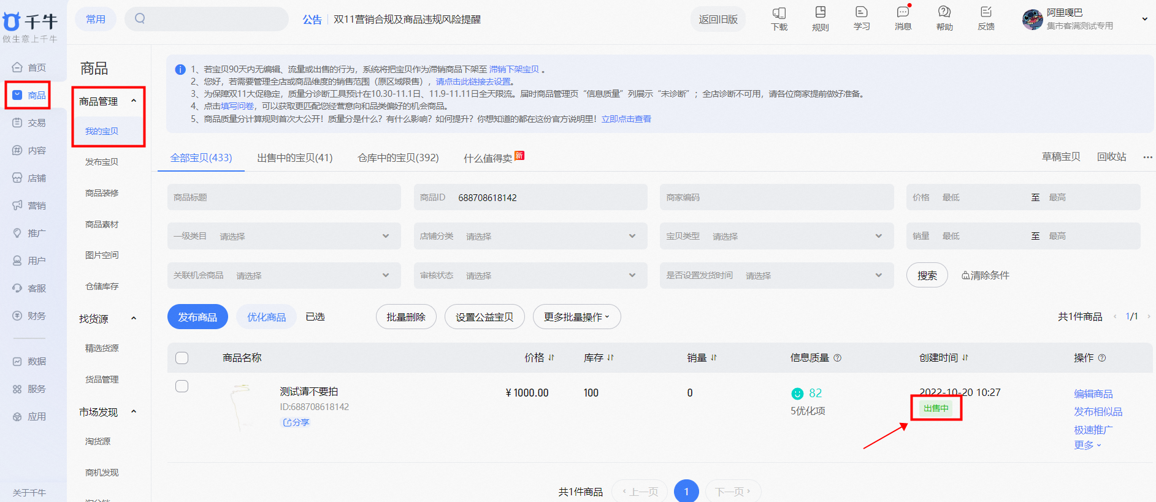Open the 消息 messages icon
Viewport: 1156px width, 502px height.
903,19
